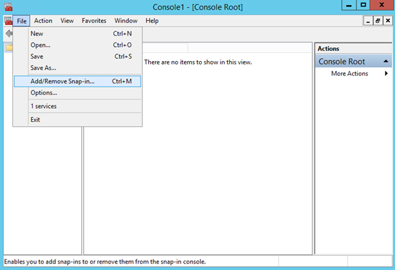Maximize the Console1 window
The image size is (395, 270).
click(363, 6)
